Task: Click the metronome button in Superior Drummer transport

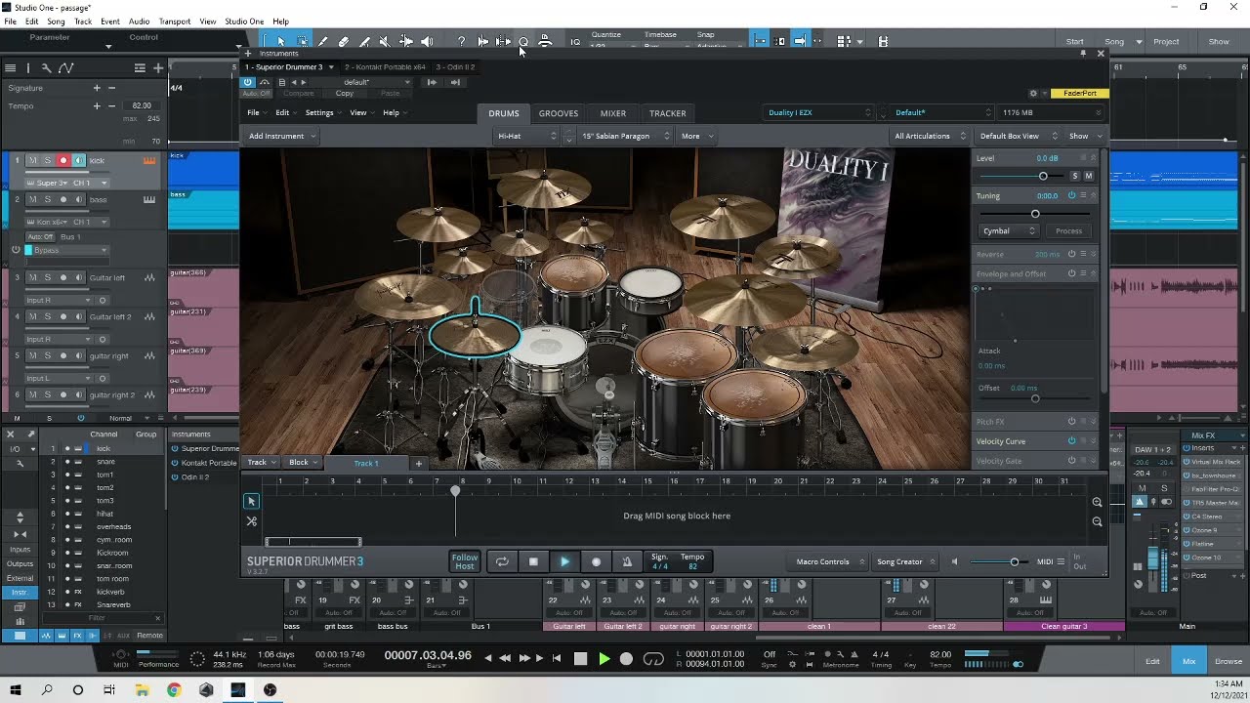Action: pyautogui.click(x=627, y=561)
